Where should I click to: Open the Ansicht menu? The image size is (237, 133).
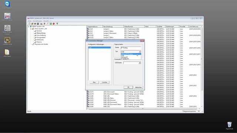pyautogui.click(x=46, y=21)
